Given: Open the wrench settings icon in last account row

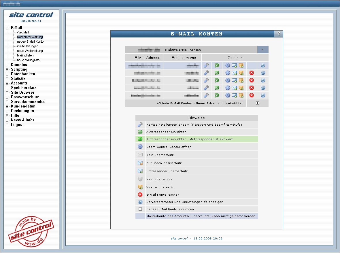Looking at the screenshot, I should click(206, 95).
